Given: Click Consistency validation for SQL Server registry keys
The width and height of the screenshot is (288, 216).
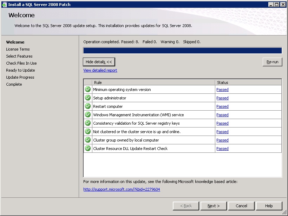Looking at the screenshot, I should tap(136, 123).
